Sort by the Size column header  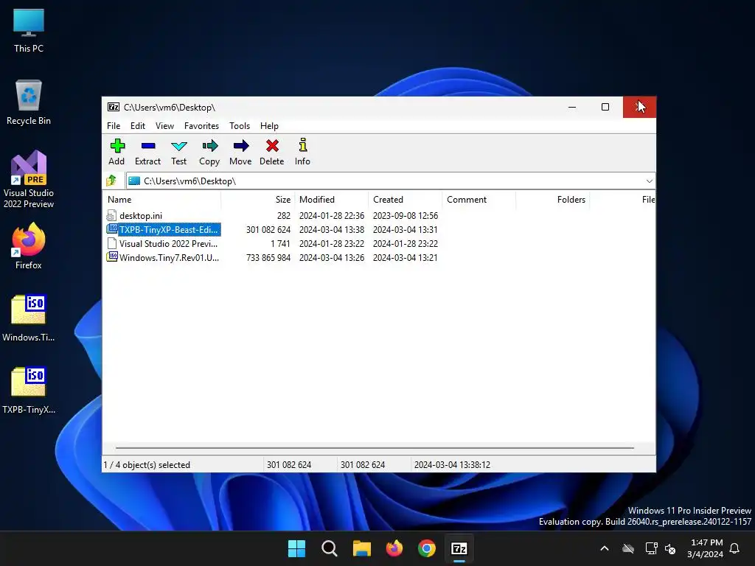tap(257, 199)
